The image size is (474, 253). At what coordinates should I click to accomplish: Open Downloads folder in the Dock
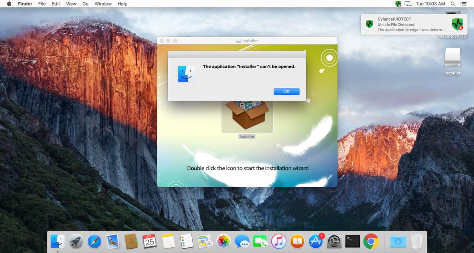pyautogui.click(x=398, y=241)
